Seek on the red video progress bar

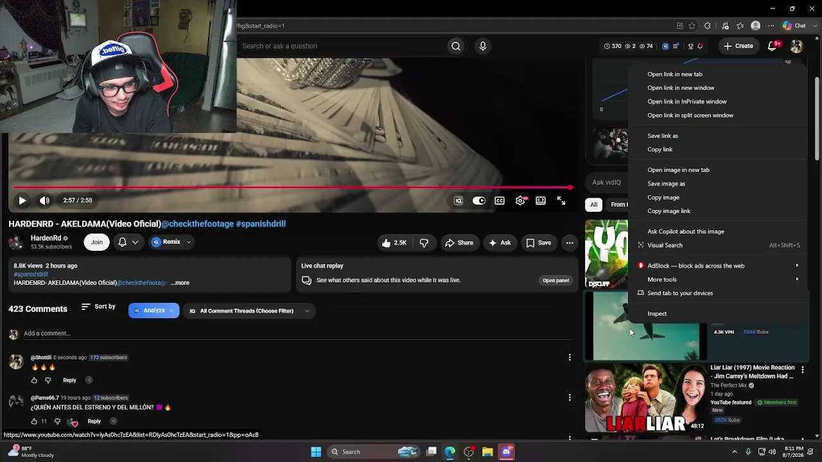[292, 187]
